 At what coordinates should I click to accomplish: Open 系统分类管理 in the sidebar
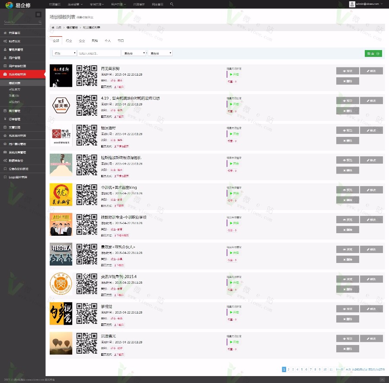22,152
